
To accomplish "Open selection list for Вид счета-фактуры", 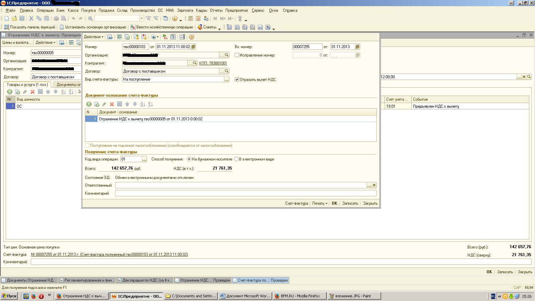I will pyautogui.click(x=226, y=80).
